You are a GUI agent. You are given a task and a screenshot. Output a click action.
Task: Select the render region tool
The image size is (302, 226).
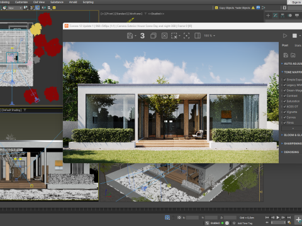click(x=174, y=36)
